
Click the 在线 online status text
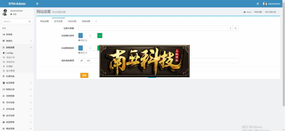[x=14, y=14]
